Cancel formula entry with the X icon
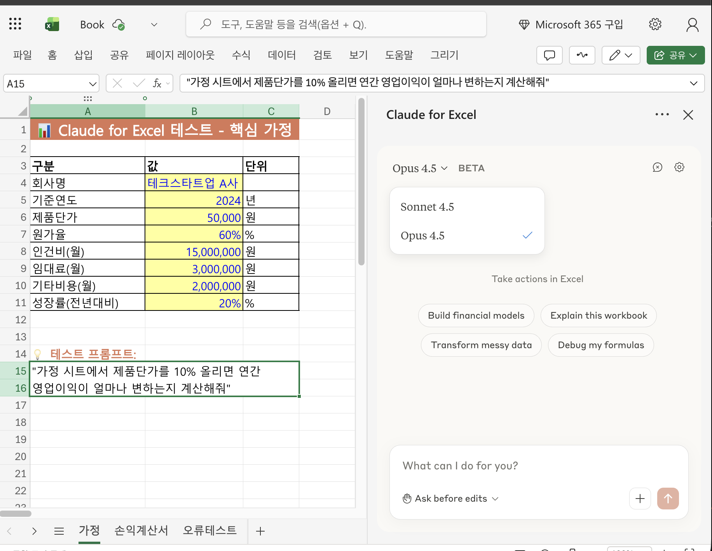Screen dimensions: 712x551 [117, 83]
